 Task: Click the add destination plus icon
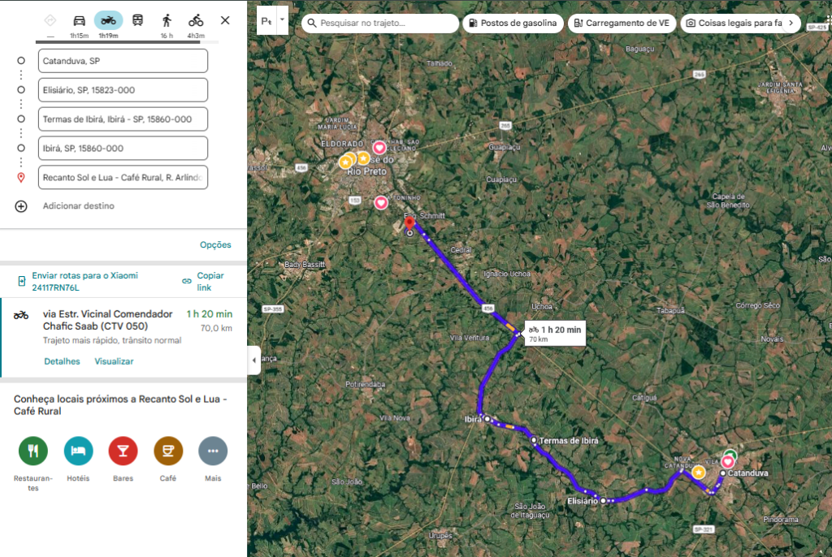click(x=21, y=206)
